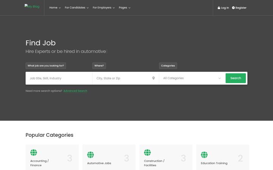Focus the Job title, Skill, Industry field
273x170 pixels.
pos(59,78)
